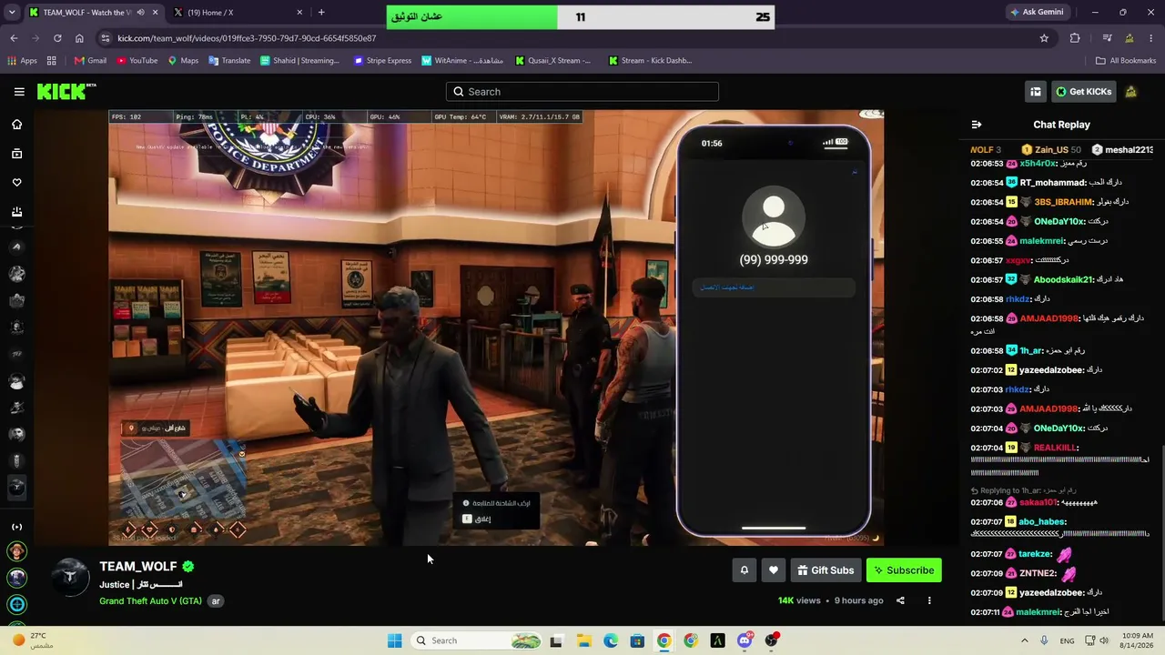The width and height of the screenshot is (1165, 655).
Task: Open the user profile avatar in Kick header
Action: coord(1131,92)
